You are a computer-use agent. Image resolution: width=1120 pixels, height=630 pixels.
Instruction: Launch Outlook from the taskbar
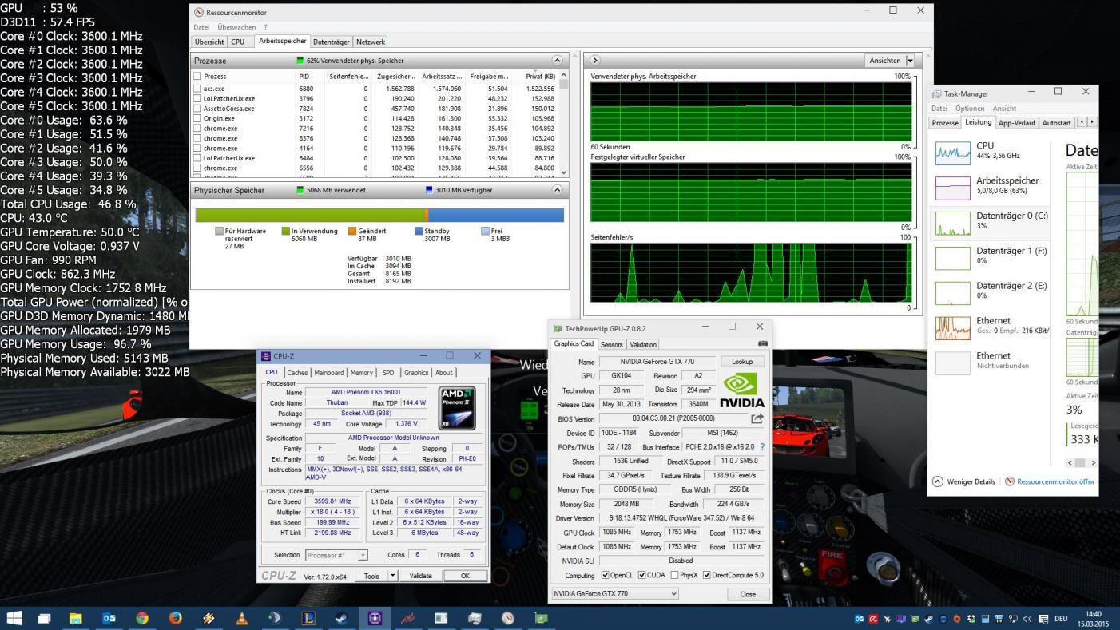pyautogui.click(x=109, y=618)
